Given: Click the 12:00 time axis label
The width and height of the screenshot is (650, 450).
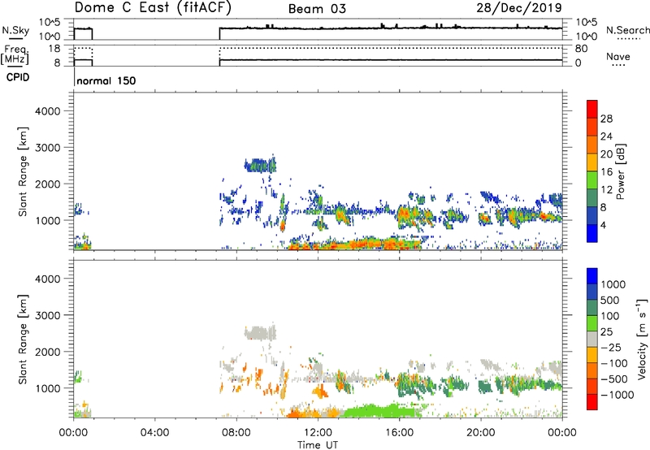Looking at the screenshot, I should pyautogui.click(x=318, y=433).
